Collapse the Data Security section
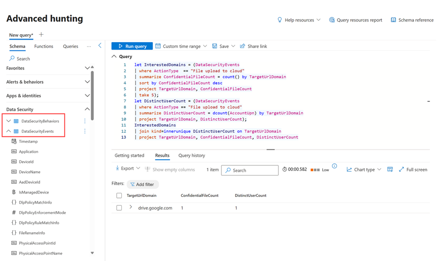The width and height of the screenshot is (440, 261). click(88, 109)
